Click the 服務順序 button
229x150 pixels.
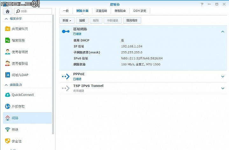pyautogui.click(x=132, y=20)
